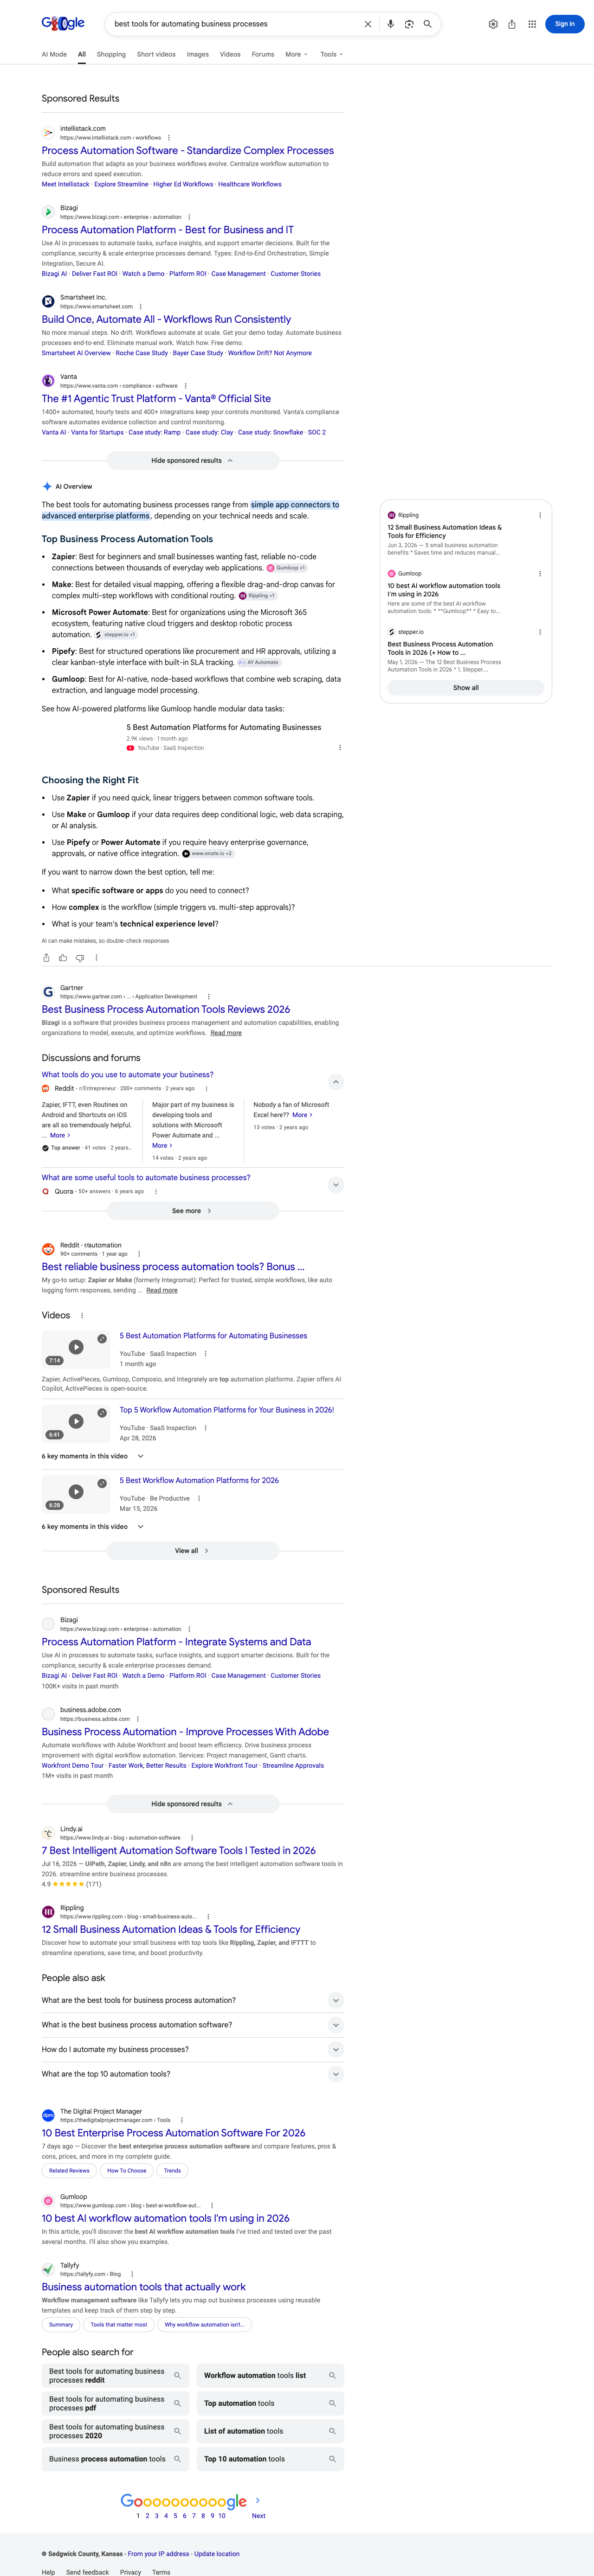Open Videos section three-dot menu

pos(82,1316)
